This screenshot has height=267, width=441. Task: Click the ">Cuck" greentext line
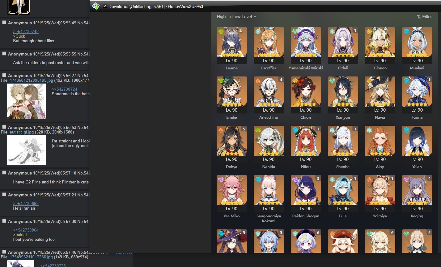(x=19, y=36)
